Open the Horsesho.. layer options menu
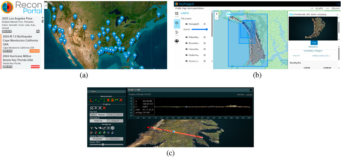 (204, 49)
